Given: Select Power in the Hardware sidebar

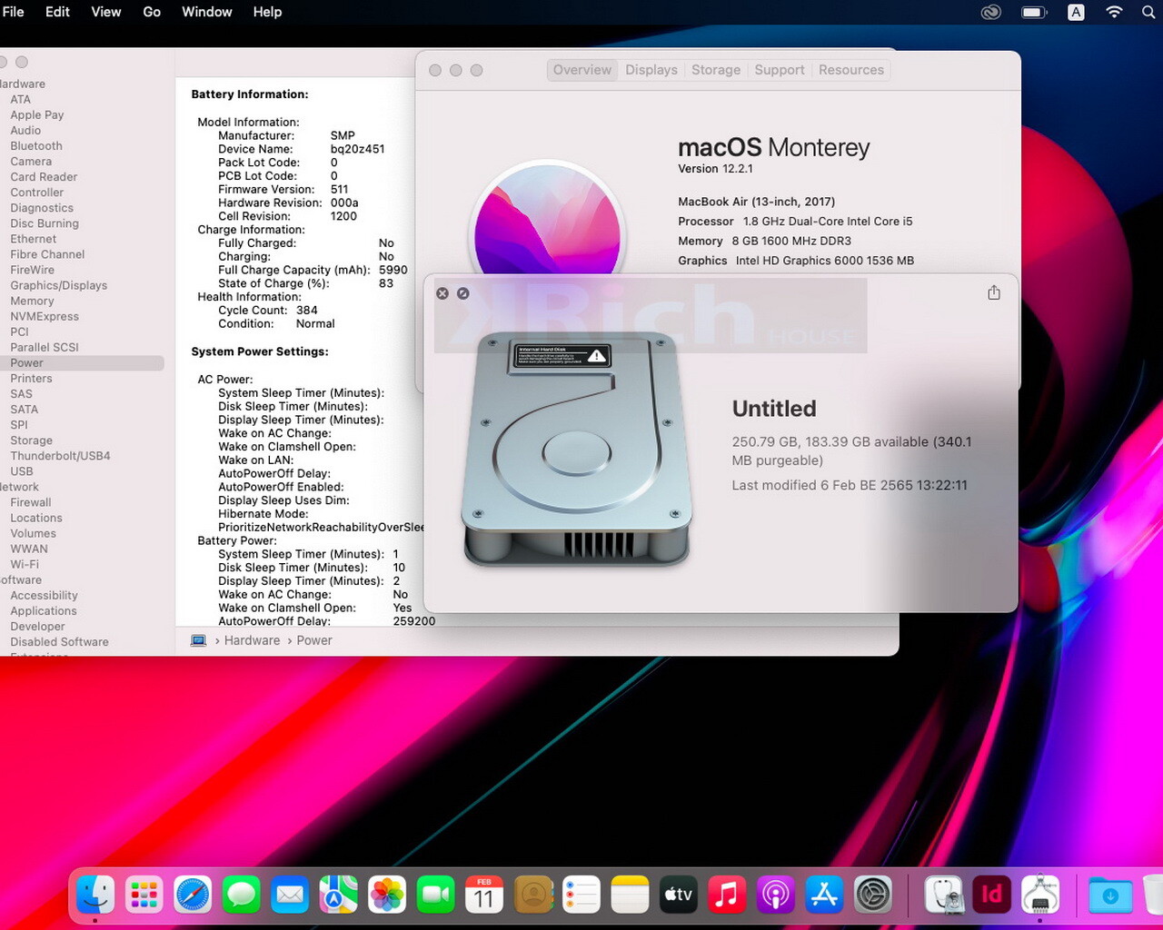Looking at the screenshot, I should [82, 363].
